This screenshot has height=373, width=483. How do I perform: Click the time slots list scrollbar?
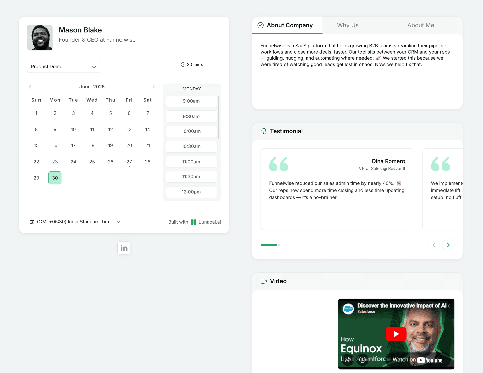218,117
